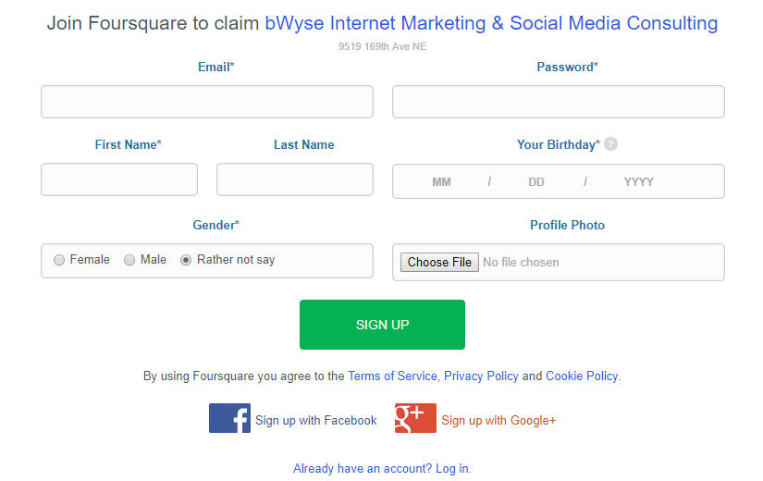763x481 pixels.
Task: Click the YYYY birthday year field
Action: tap(638, 182)
